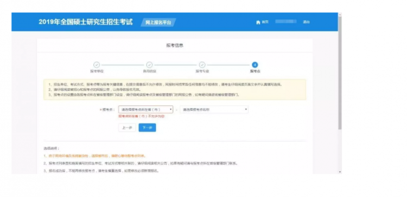Screen dimensions: 407x197
Task: Select the 报考单位 step checkmark circle
Action: click(x=97, y=65)
